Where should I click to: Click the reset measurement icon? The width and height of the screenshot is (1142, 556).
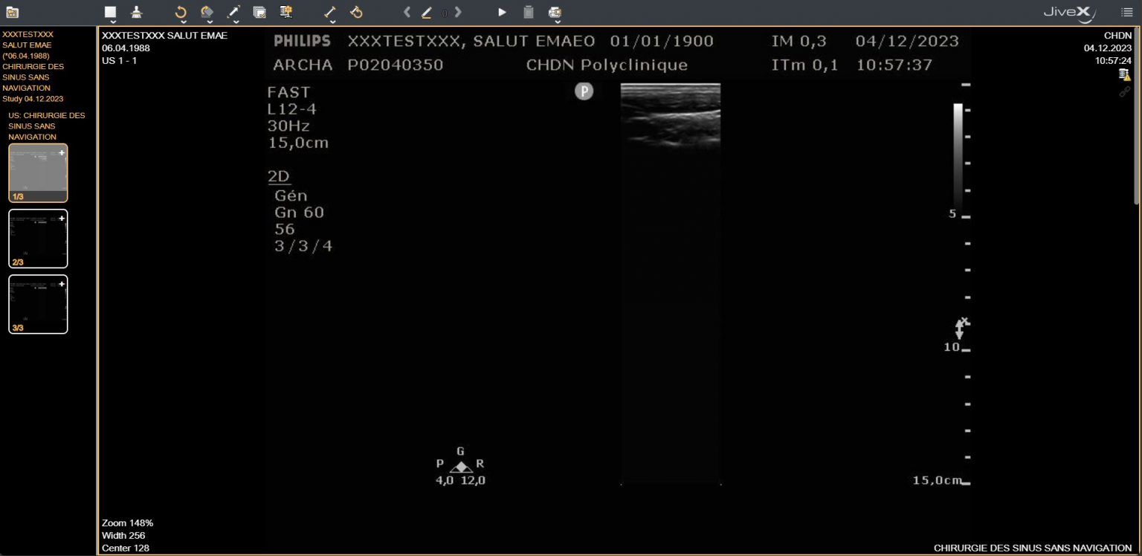356,12
